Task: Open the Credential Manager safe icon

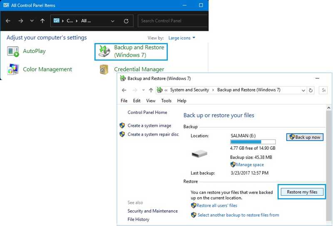Action: click(x=104, y=70)
